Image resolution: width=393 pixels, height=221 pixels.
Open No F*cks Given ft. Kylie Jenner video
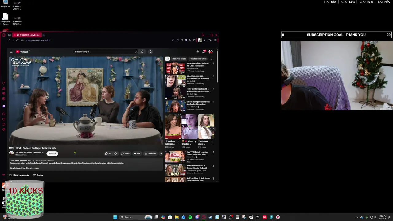click(199, 179)
